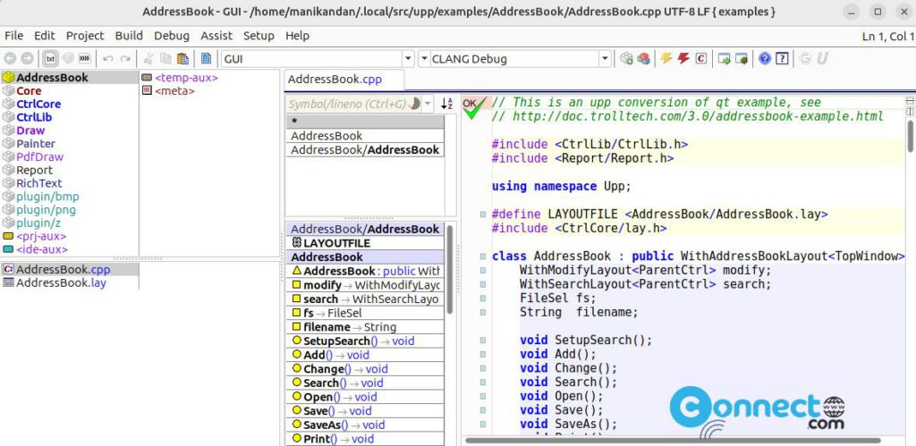Open the Project menu
The width and height of the screenshot is (916, 446).
85,36
